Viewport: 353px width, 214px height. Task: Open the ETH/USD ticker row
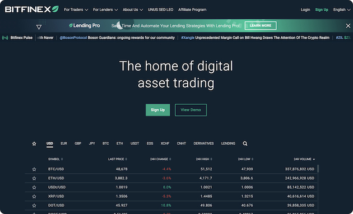[171, 178]
